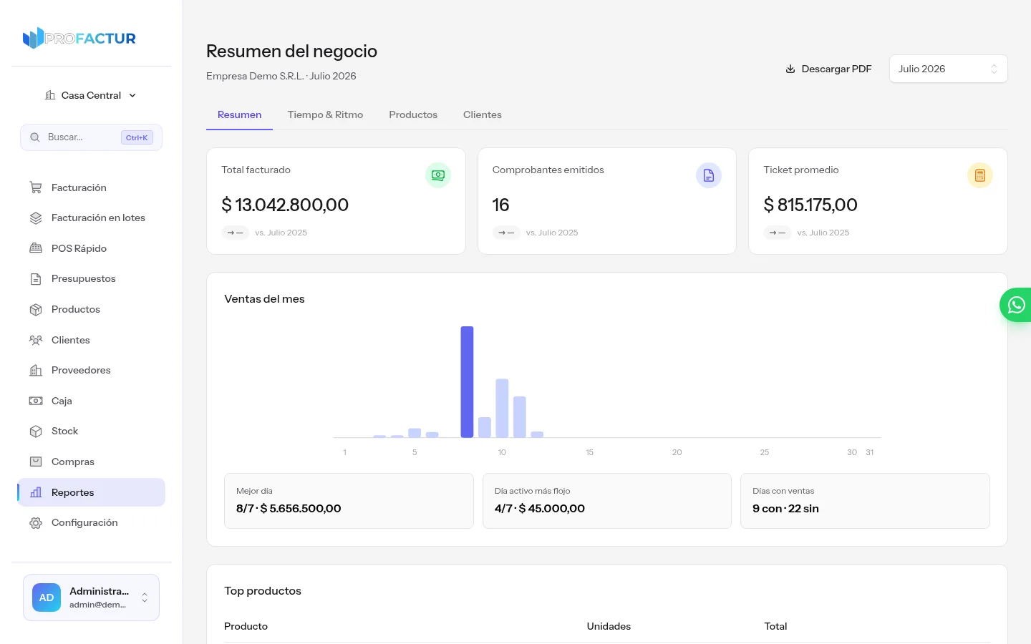Click the floating WhatsApp chat button
This screenshot has height=644, width=1031.
[1016, 305]
